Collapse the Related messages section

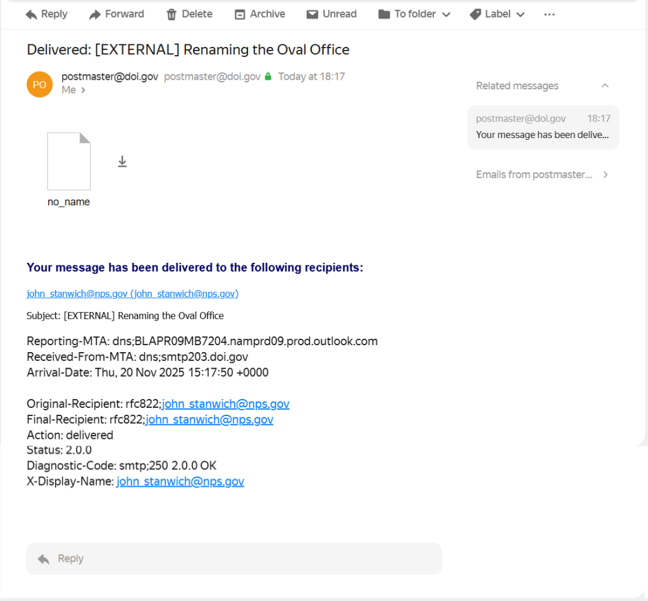coord(605,85)
